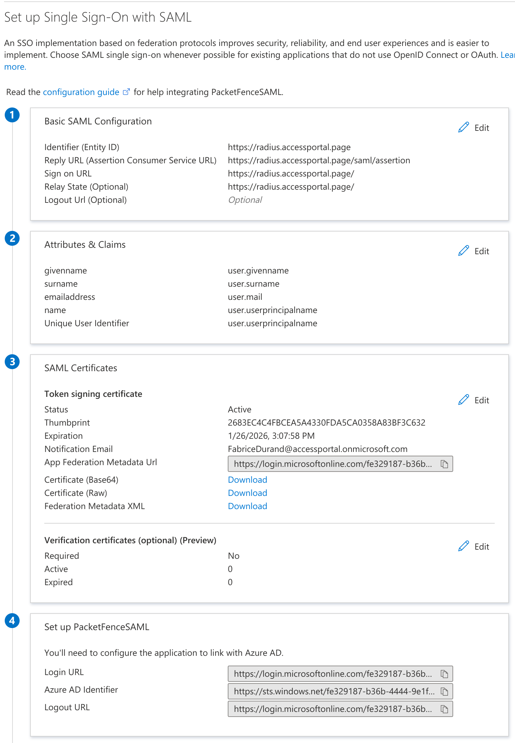Click the Login URL text field
The height and width of the screenshot is (743, 515).
coord(333,674)
